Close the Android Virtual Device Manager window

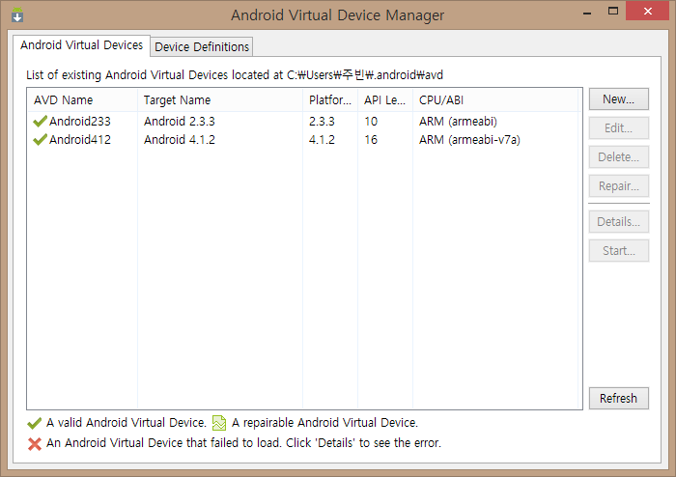648,12
